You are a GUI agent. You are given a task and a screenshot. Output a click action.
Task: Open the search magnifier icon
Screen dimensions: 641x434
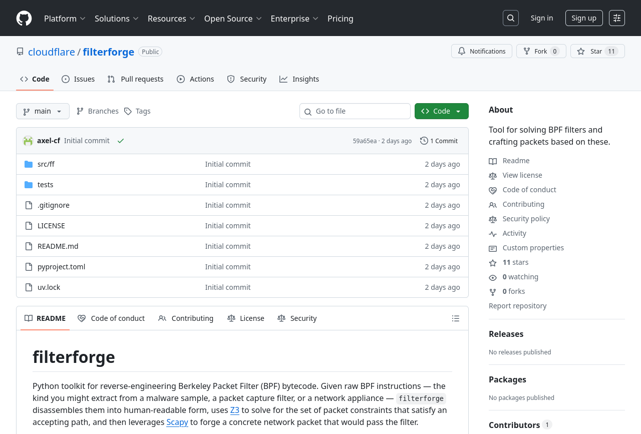[x=510, y=18]
